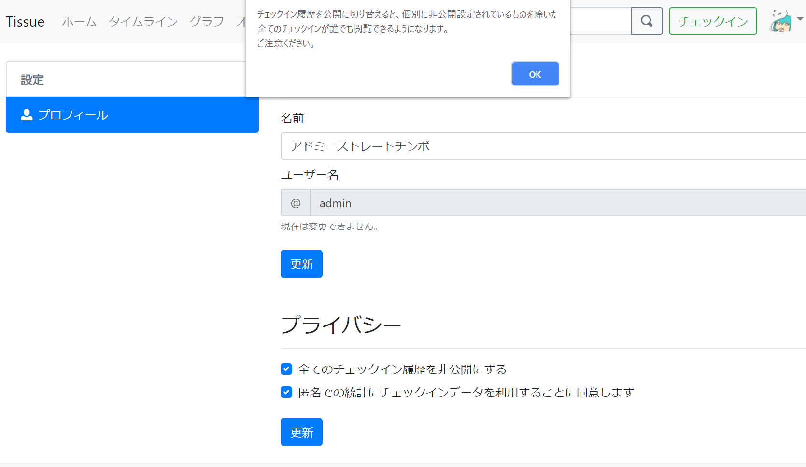Click the 全てのチェックイン履歴を非公開にする label text
Screen dimensions: 806x467
(x=402, y=369)
